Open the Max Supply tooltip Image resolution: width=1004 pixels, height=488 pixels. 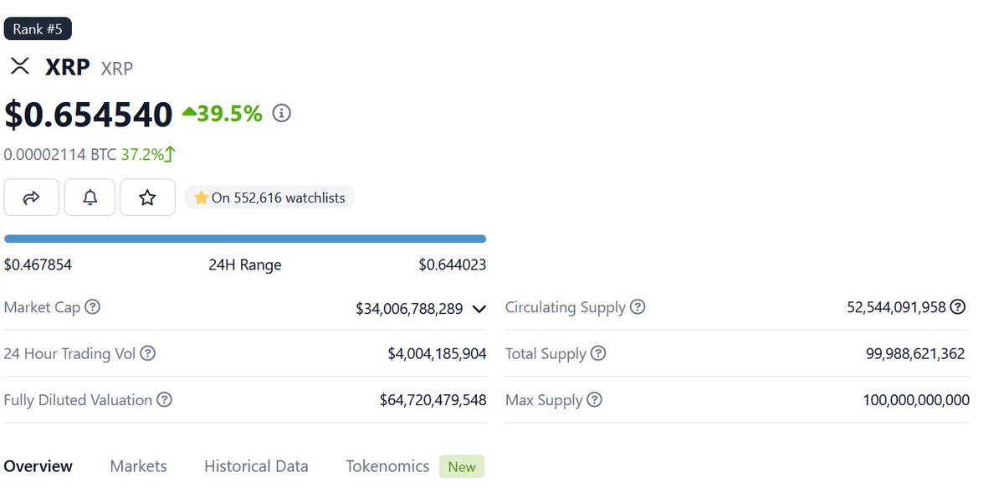(x=593, y=400)
